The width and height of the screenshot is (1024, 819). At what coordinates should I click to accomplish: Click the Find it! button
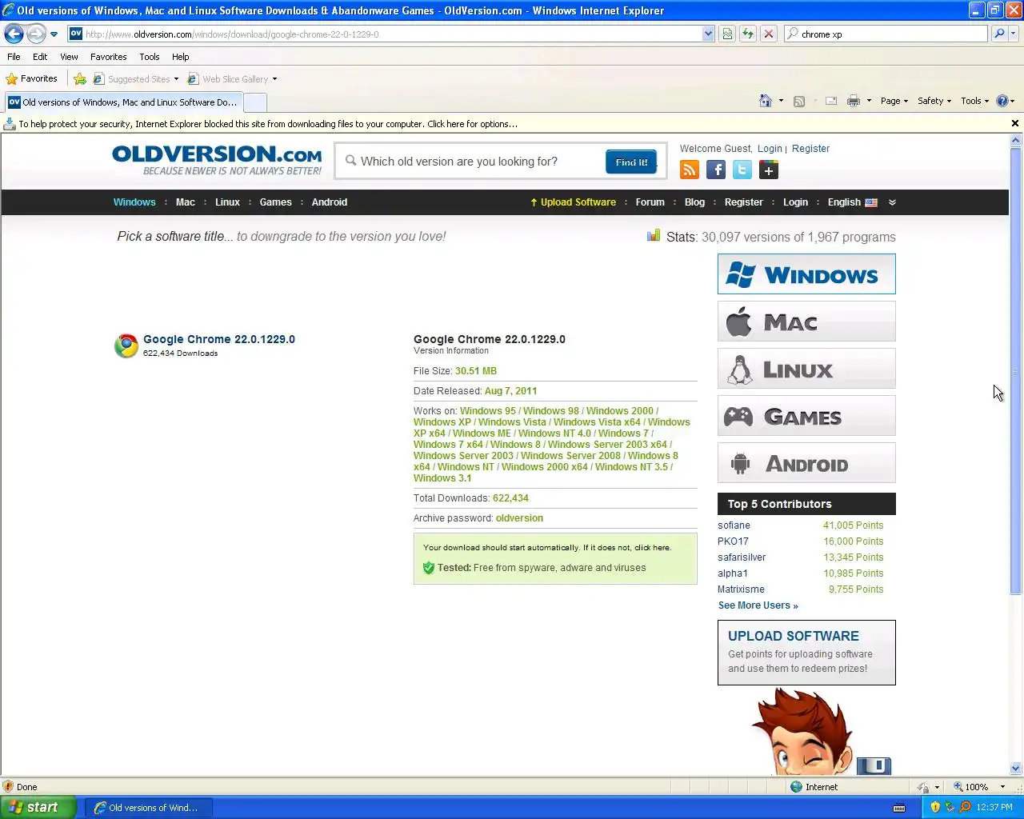pos(631,162)
